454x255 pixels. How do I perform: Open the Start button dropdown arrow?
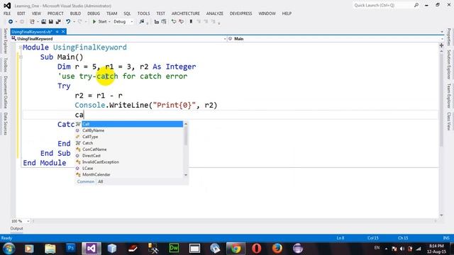pos(109,22)
